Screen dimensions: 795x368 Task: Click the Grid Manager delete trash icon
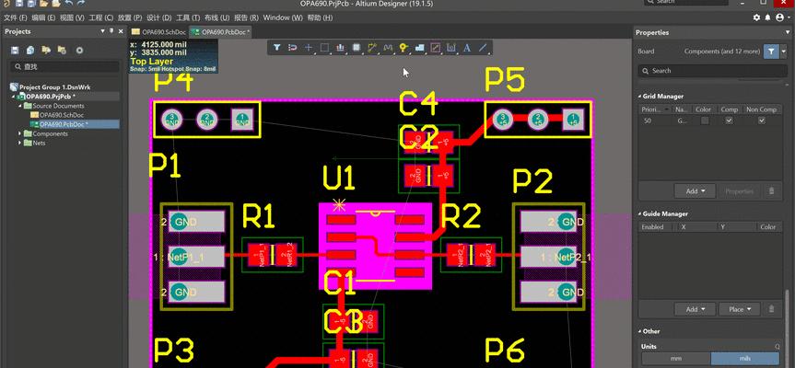[772, 191]
